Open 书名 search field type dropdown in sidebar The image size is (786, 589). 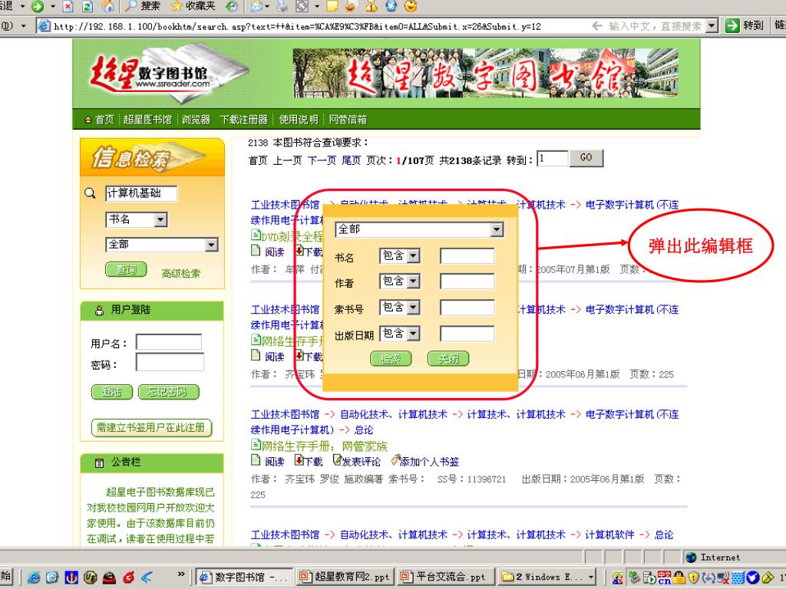point(160,219)
